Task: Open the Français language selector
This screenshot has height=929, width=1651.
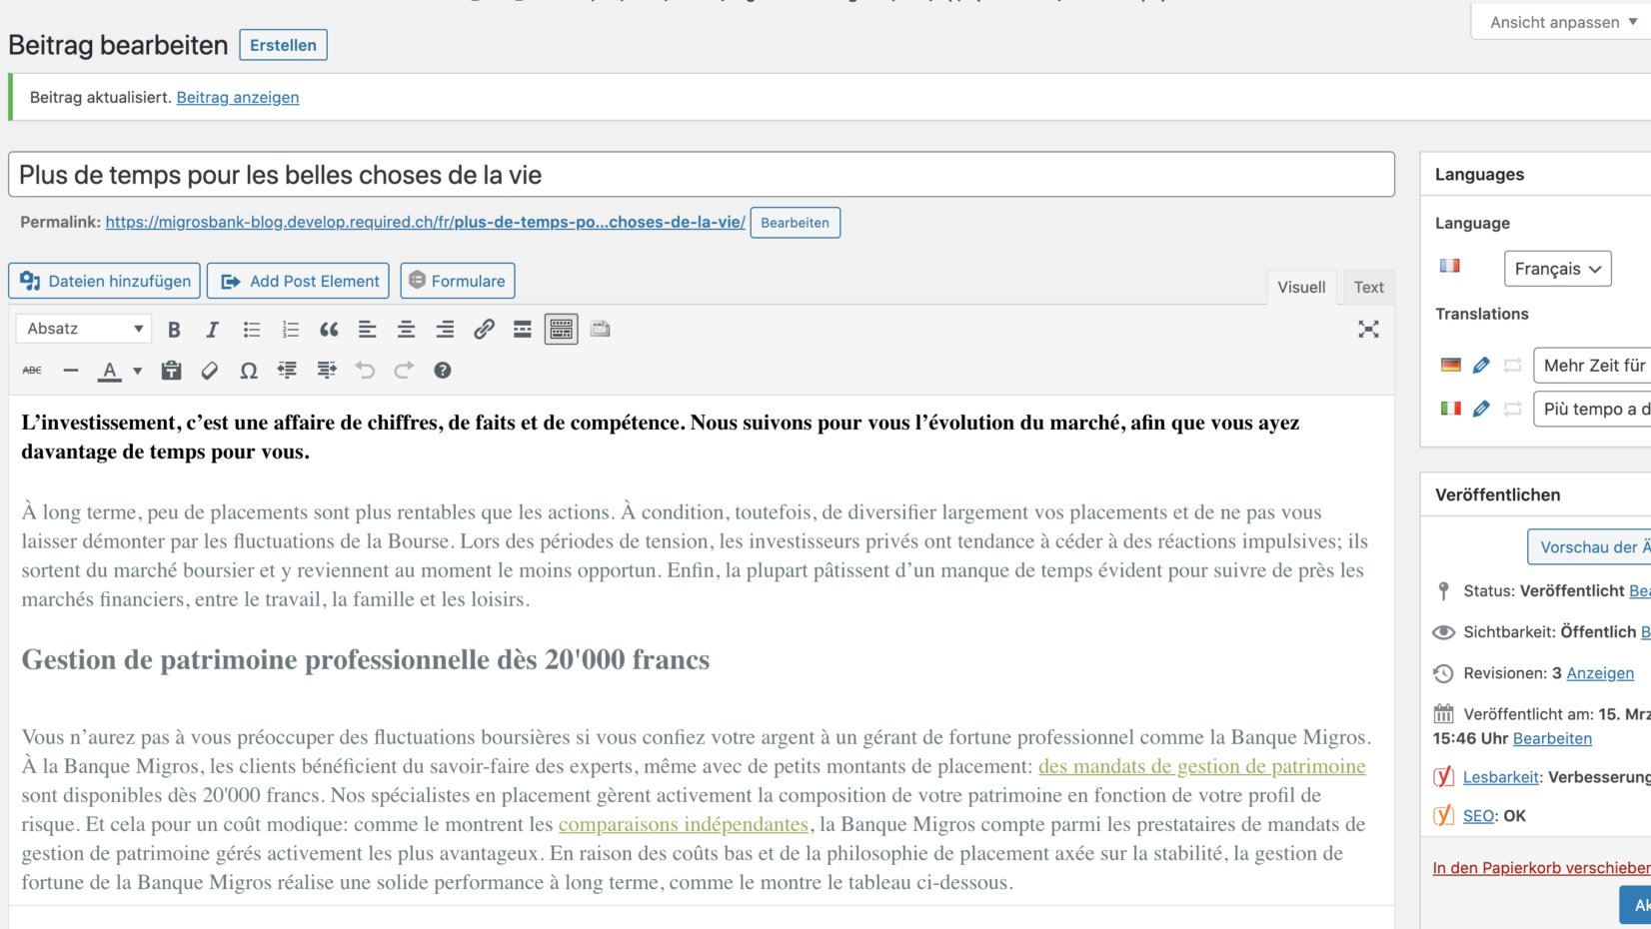Action: click(1557, 269)
